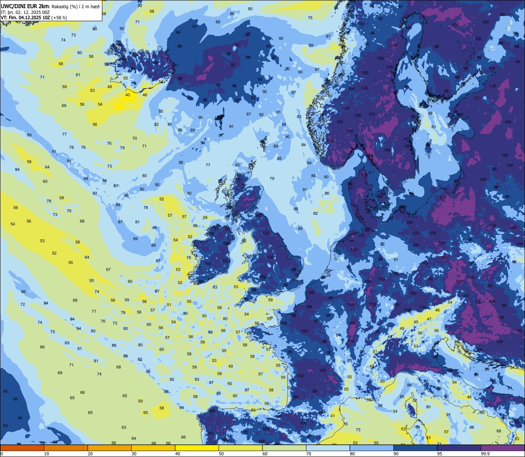
Task: Select the 80-90 medium blue legend segment
Action: [372, 448]
